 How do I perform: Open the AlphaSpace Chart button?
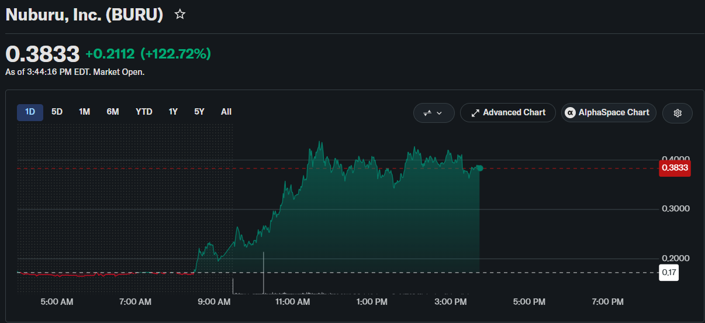point(609,113)
